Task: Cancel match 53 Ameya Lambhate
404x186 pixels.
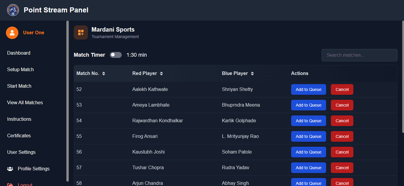Action: click(x=342, y=105)
